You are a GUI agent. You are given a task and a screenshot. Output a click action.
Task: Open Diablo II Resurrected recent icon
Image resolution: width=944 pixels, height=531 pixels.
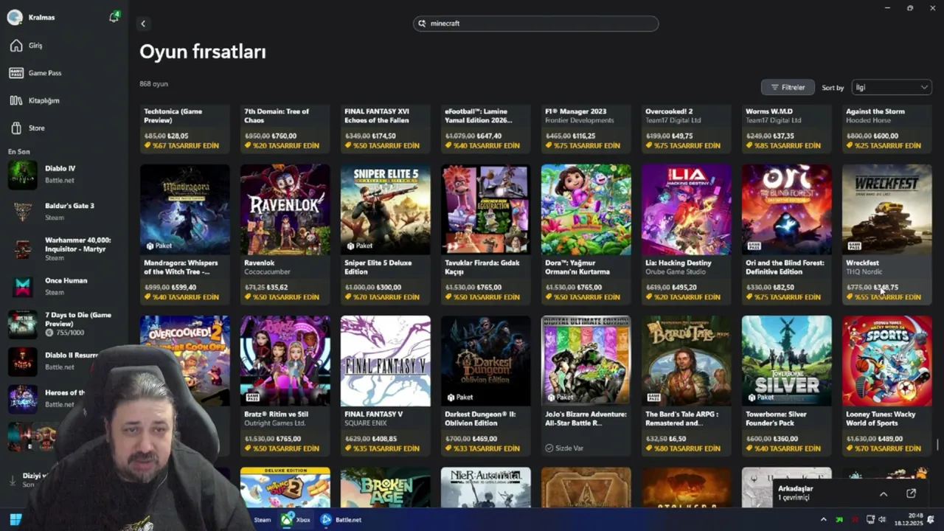(22, 362)
